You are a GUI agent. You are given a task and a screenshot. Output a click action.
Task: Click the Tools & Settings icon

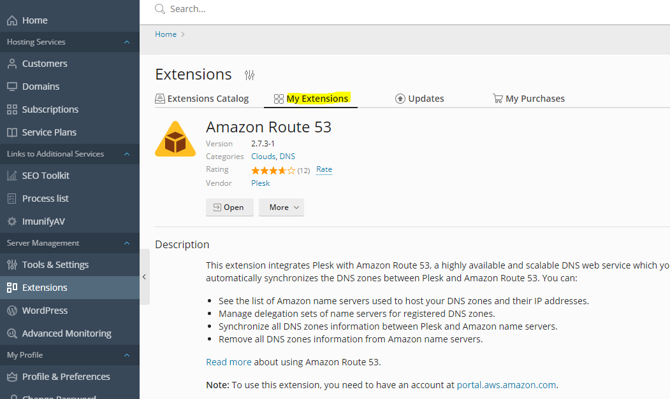point(11,265)
